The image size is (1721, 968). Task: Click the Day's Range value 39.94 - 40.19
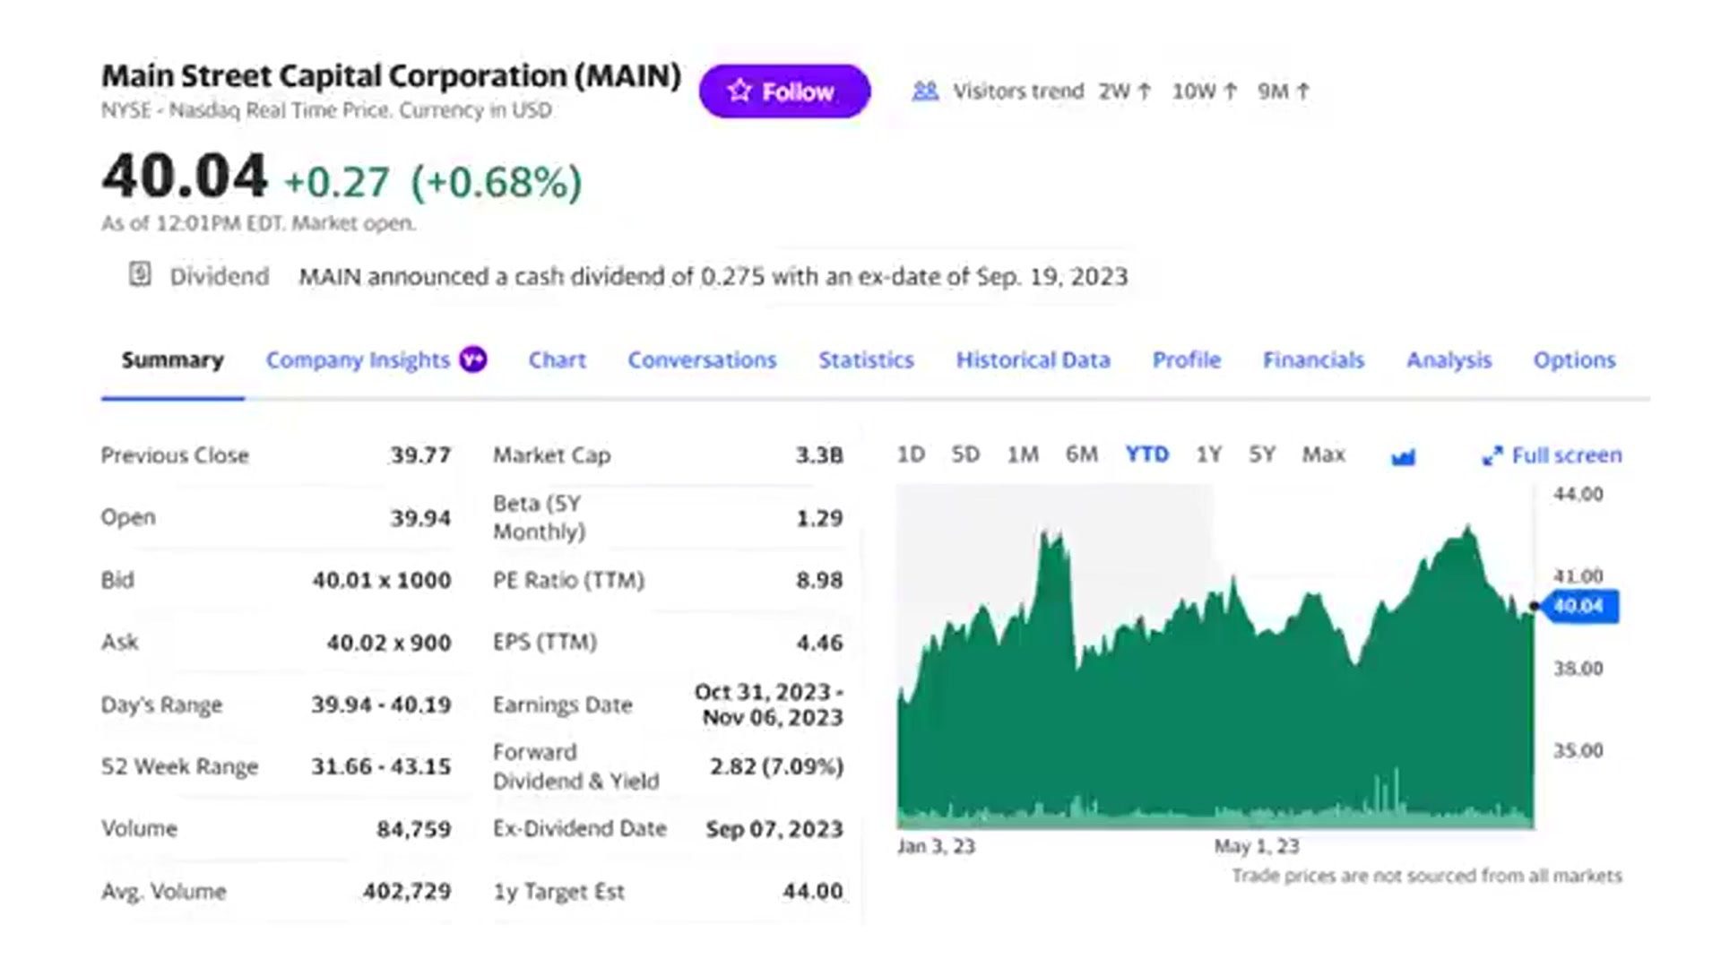click(x=381, y=704)
